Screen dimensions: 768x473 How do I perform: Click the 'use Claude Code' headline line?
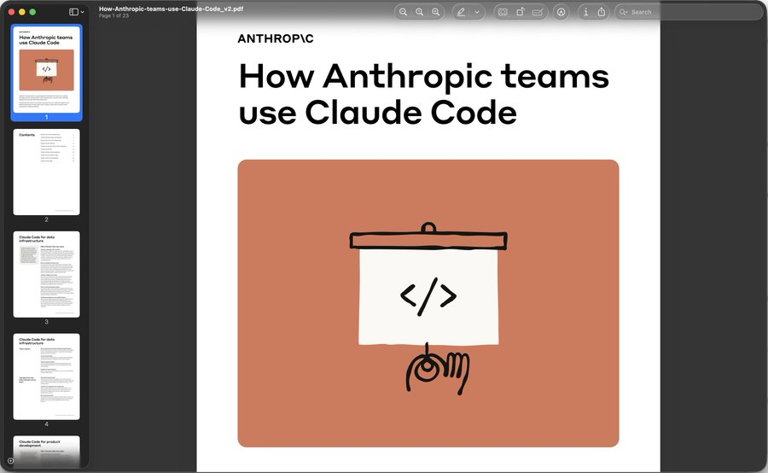click(x=378, y=113)
